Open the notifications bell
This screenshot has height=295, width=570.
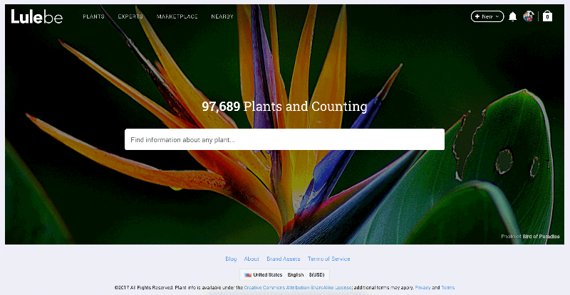click(x=513, y=16)
